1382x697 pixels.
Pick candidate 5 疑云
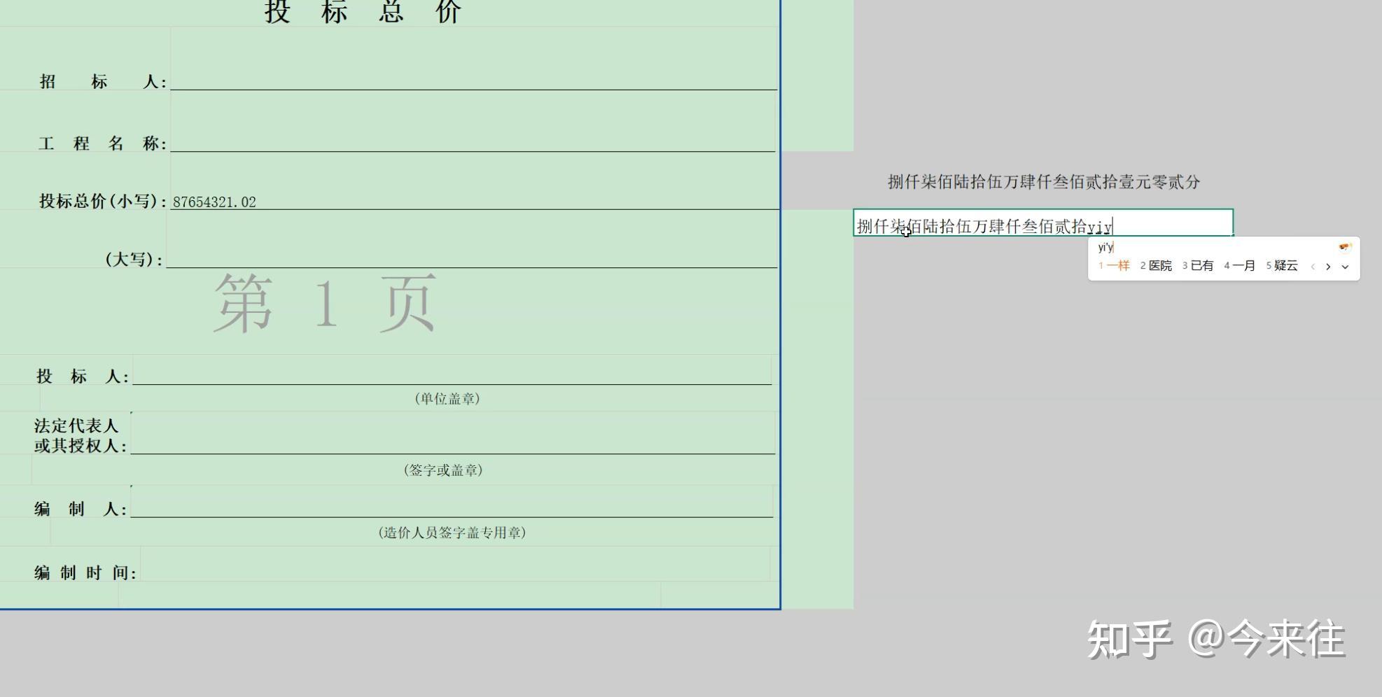pos(1282,266)
